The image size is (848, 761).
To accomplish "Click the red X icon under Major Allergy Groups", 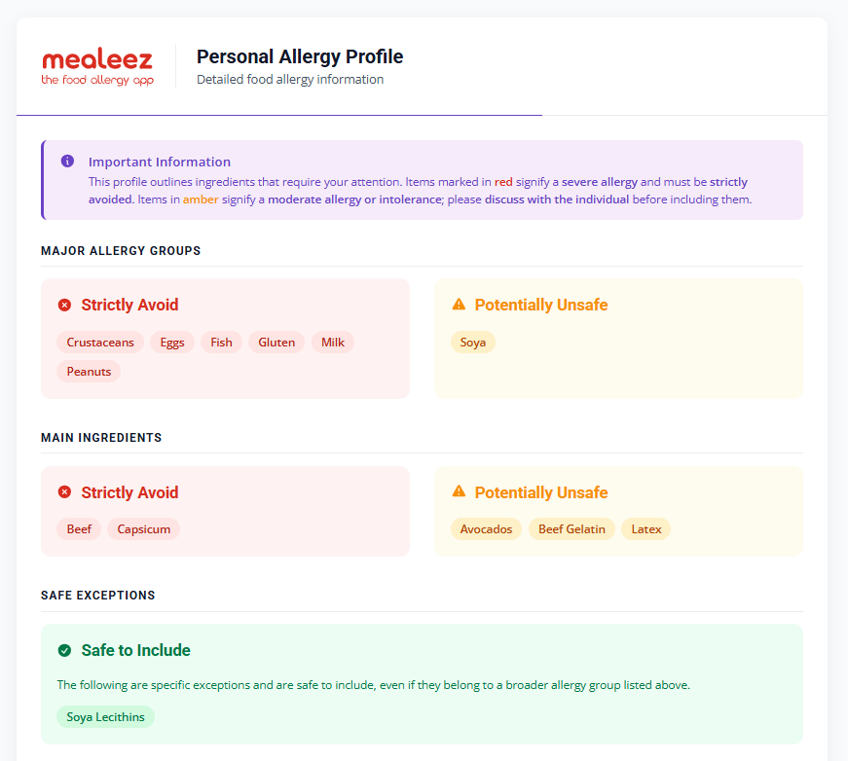I will [x=65, y=306].
